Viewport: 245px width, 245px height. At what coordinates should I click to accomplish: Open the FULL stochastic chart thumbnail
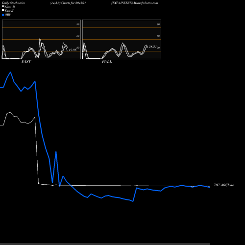pyautogui.click(x=122, y=39)
